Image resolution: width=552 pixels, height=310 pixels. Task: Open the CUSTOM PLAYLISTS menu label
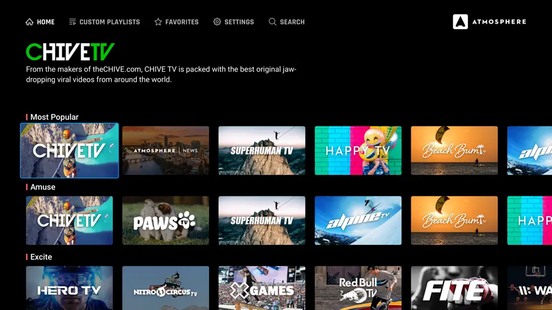pyautogui.click(x=109, y=22)
